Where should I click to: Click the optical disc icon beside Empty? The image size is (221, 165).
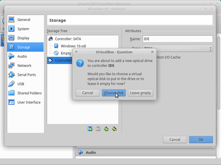point(56,53)
